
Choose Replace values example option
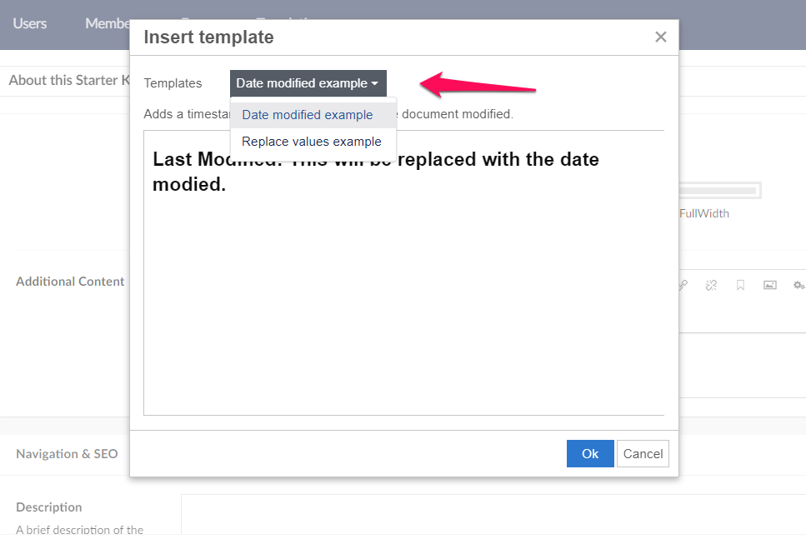point(313,142)
